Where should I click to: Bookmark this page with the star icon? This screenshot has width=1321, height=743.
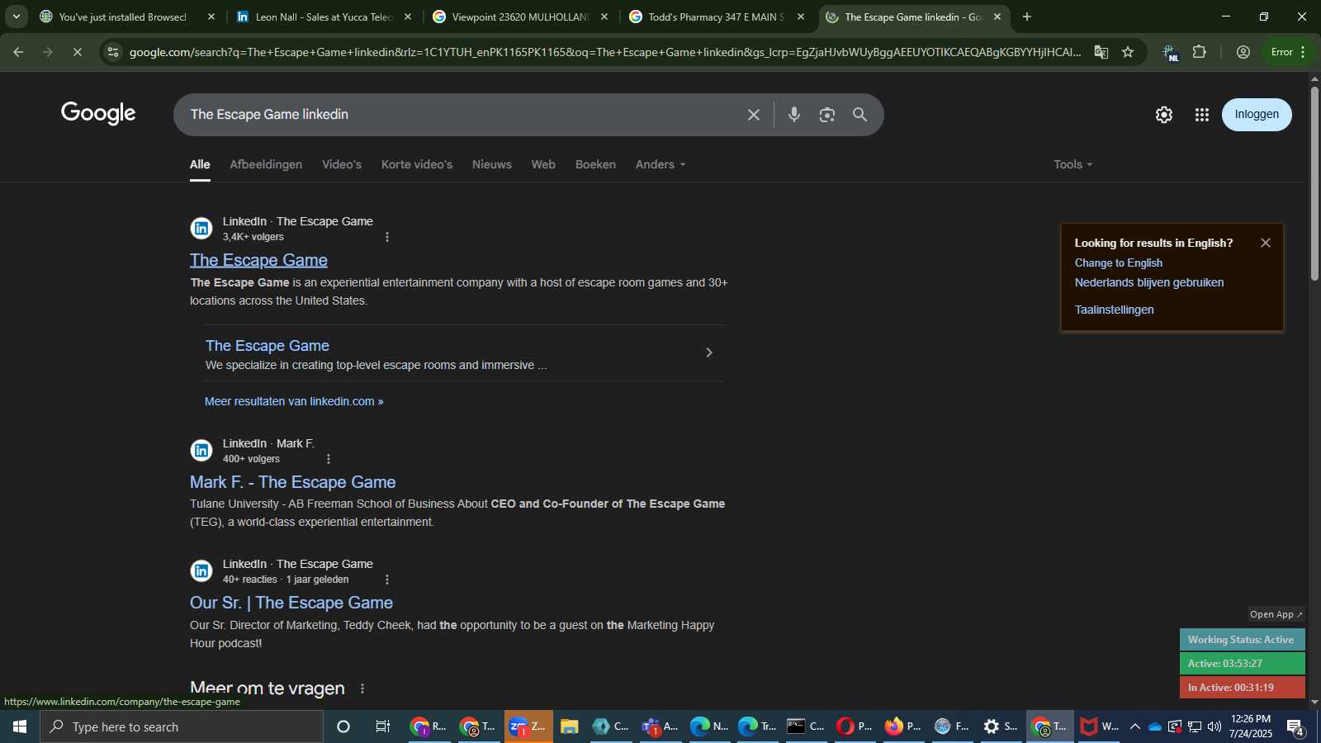point(1128,52)
